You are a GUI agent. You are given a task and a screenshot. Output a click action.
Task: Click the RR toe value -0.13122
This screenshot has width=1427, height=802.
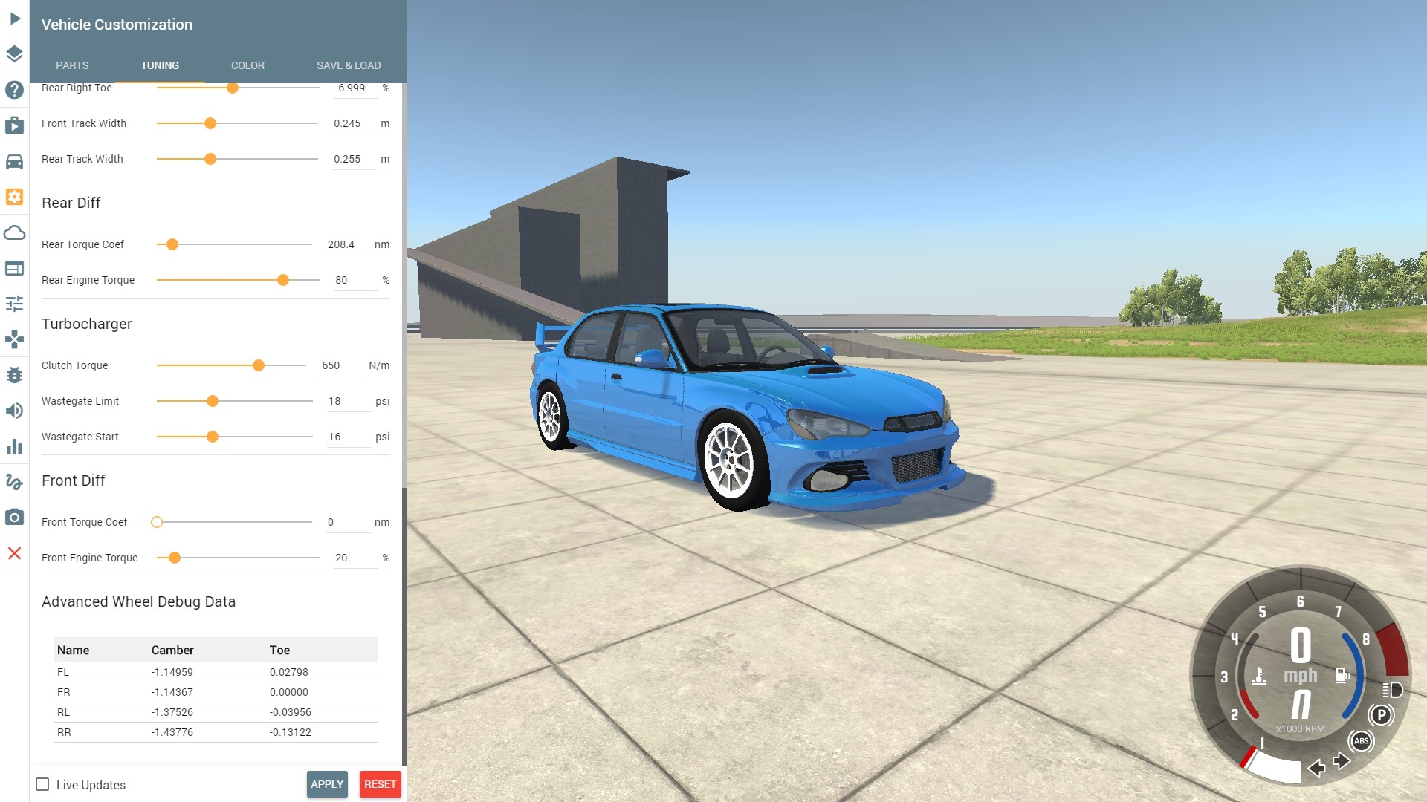(290, 732)
